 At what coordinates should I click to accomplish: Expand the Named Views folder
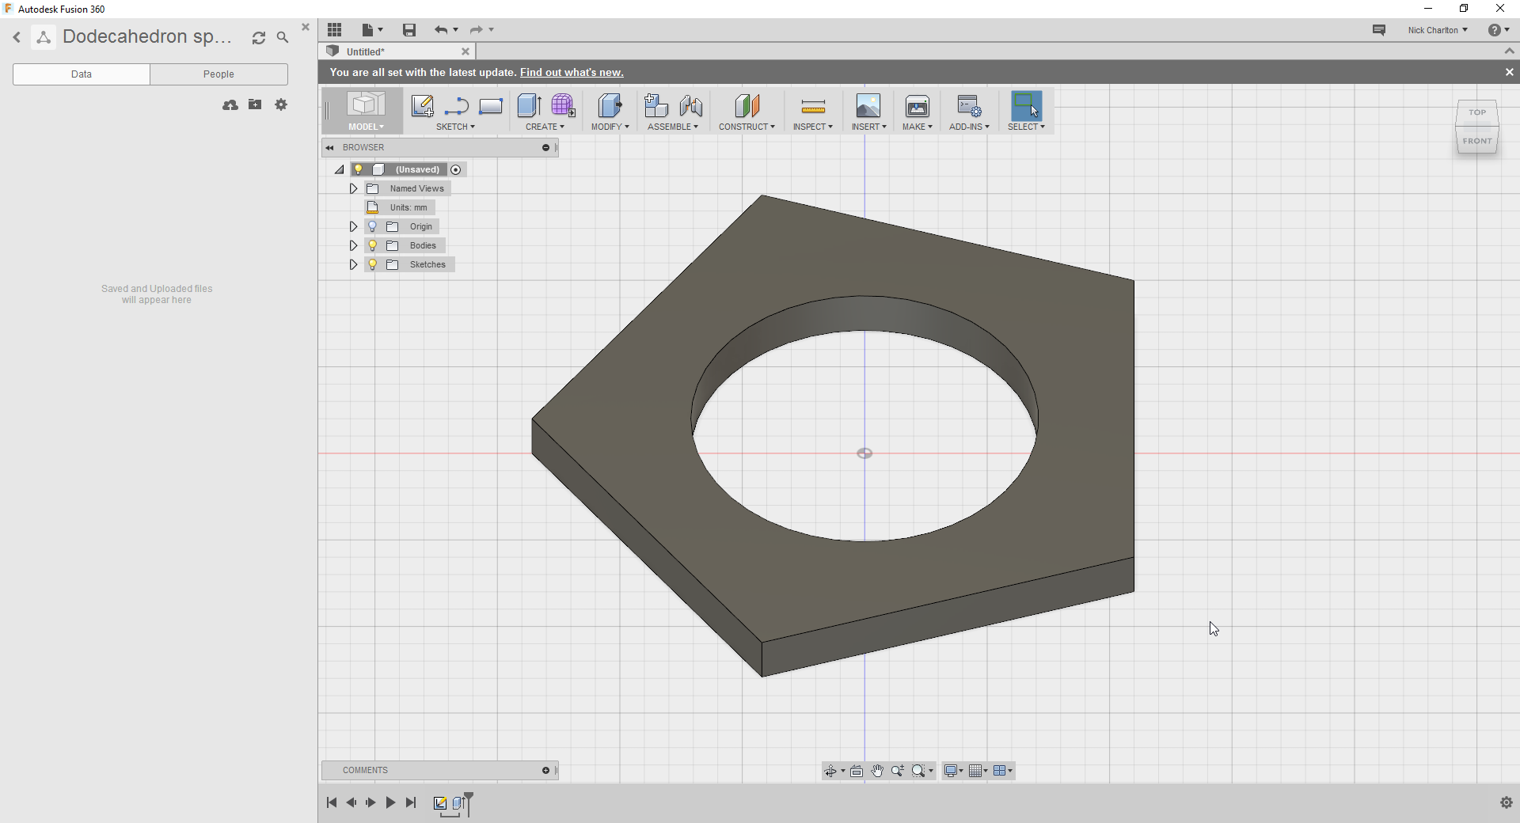(x=354, y=188)
